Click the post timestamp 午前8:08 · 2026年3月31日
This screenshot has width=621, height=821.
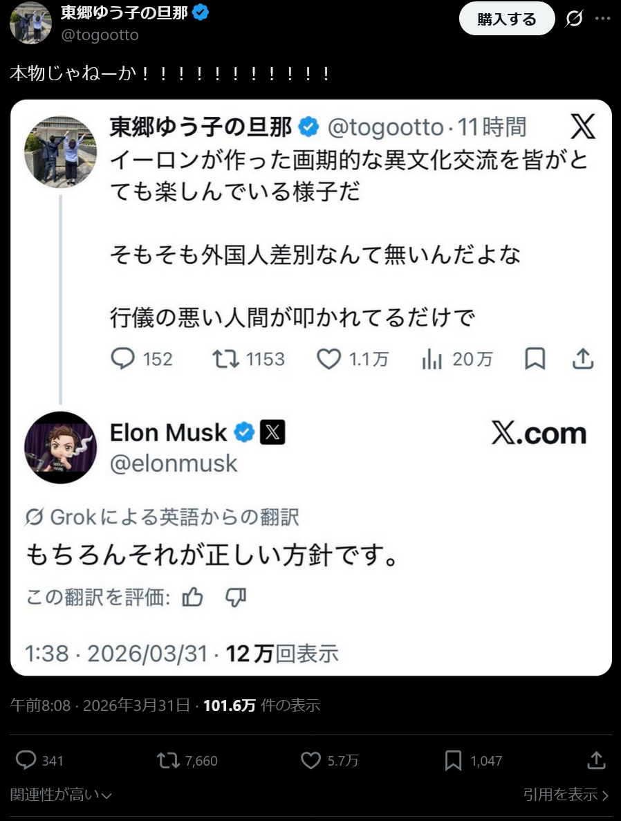point(100,705)
